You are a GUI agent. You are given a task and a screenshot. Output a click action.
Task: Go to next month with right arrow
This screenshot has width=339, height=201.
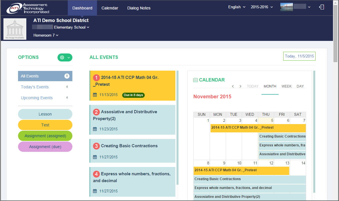pos(240,86)
